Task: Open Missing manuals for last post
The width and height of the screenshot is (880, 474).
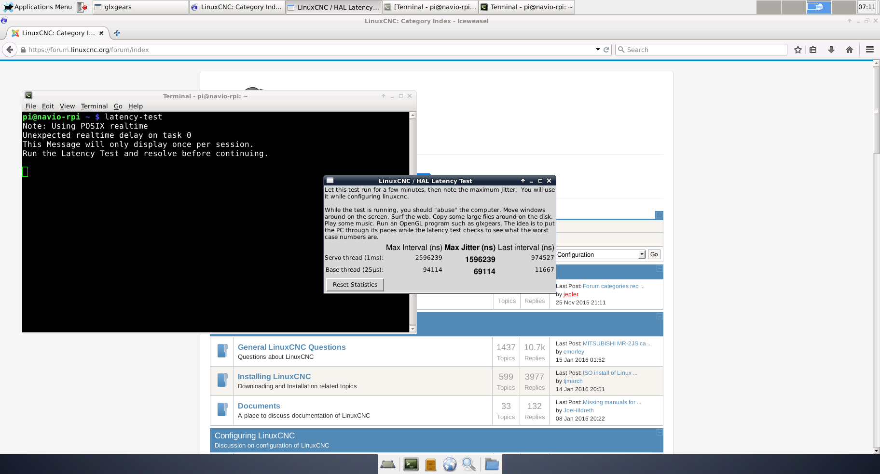Action: pos(612,402)
